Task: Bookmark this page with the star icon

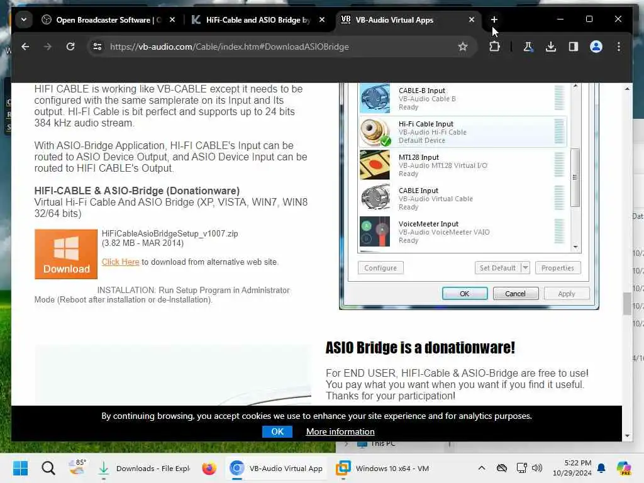Action: click(463, 47)
